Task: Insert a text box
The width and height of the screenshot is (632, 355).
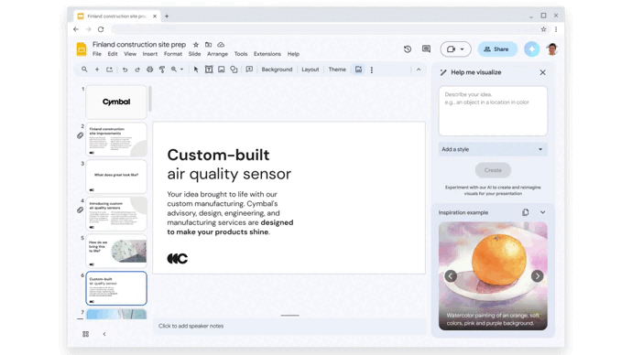Action: [209, 70]
